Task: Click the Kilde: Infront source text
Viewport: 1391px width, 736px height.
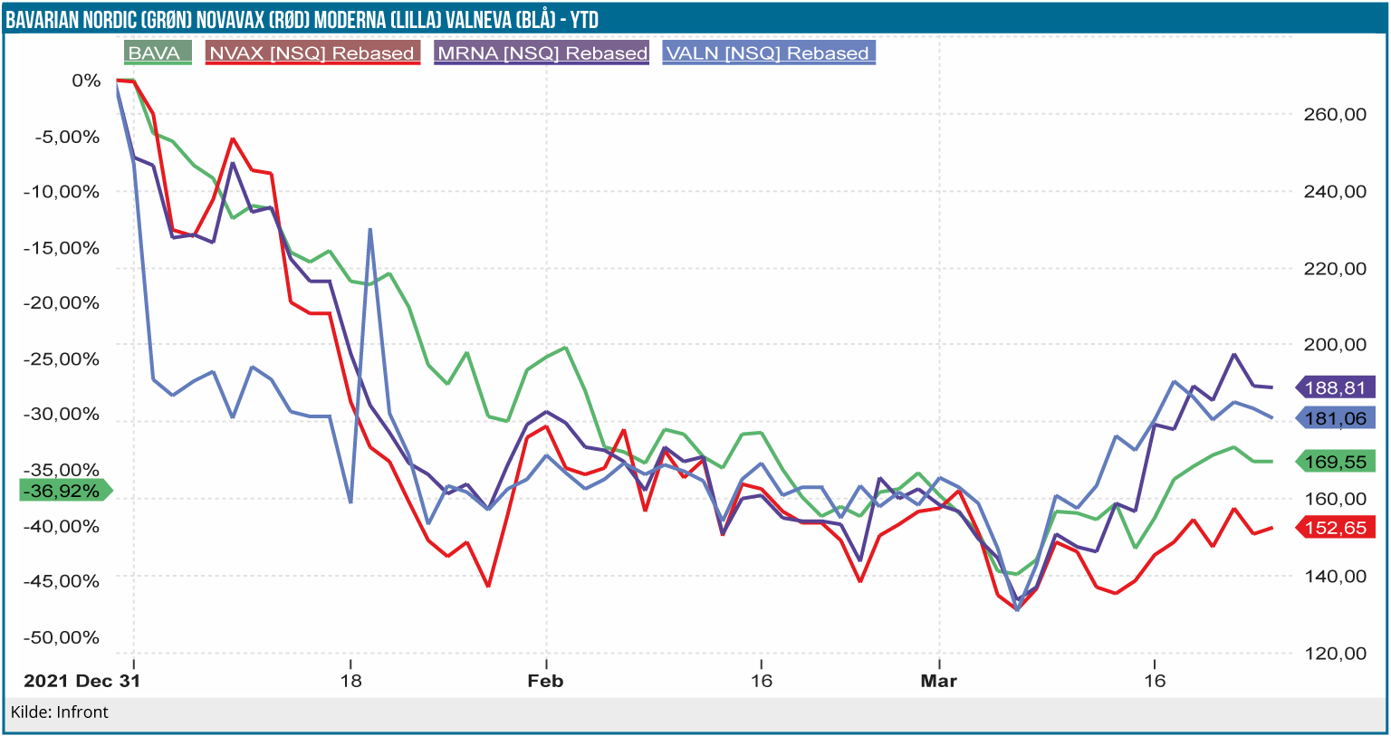Action: pyautogui.click(x=60, y=712)
